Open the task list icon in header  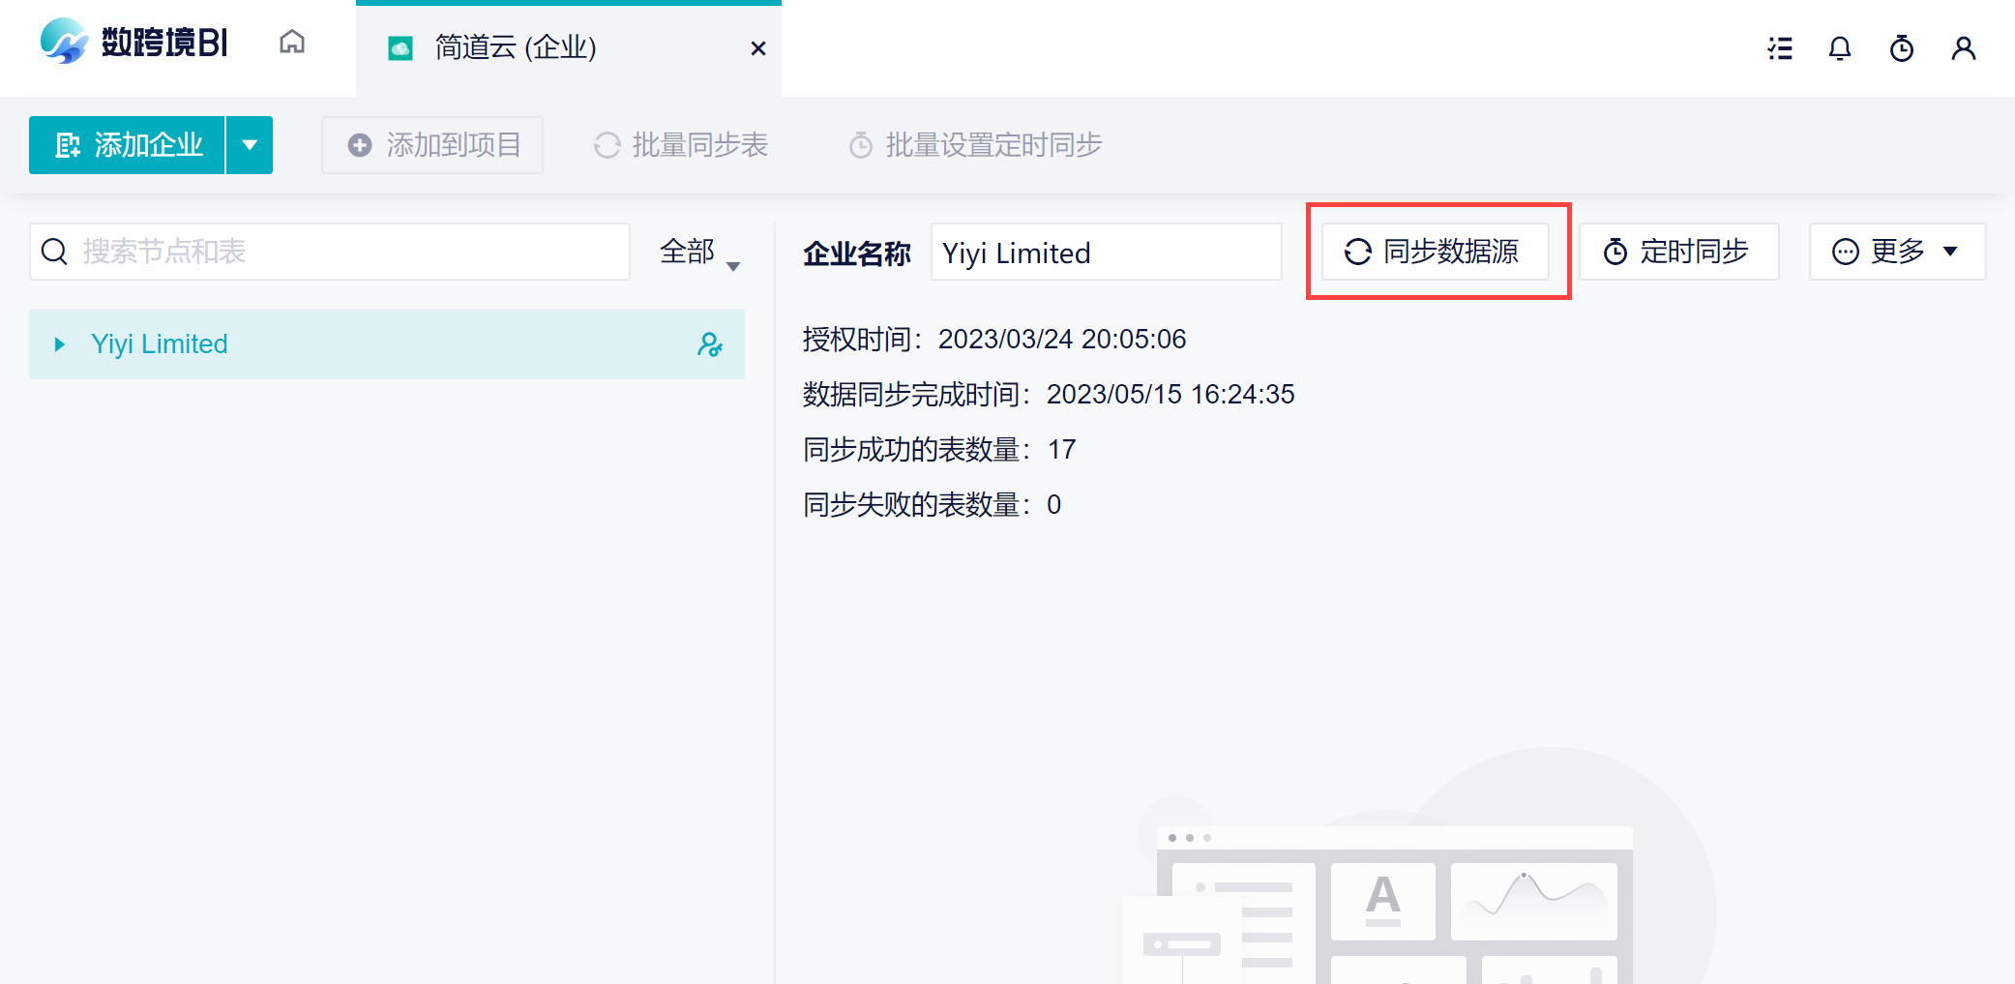1780,48
